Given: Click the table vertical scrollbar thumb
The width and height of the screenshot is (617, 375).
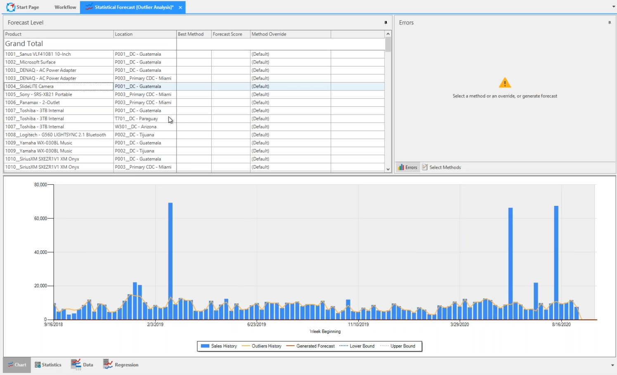Looking at the screenshot, I should pyautogui.click(x=388, y=44).
